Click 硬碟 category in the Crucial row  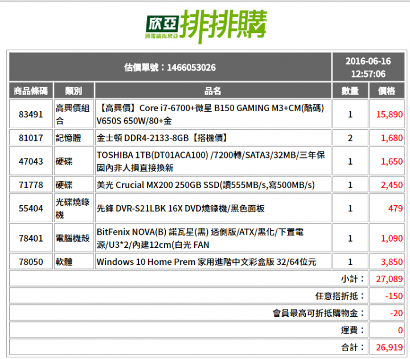coord(64,185)
